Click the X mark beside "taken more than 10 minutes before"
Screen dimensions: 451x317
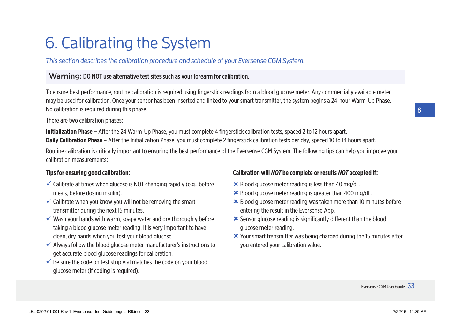[x=236, y=201]
